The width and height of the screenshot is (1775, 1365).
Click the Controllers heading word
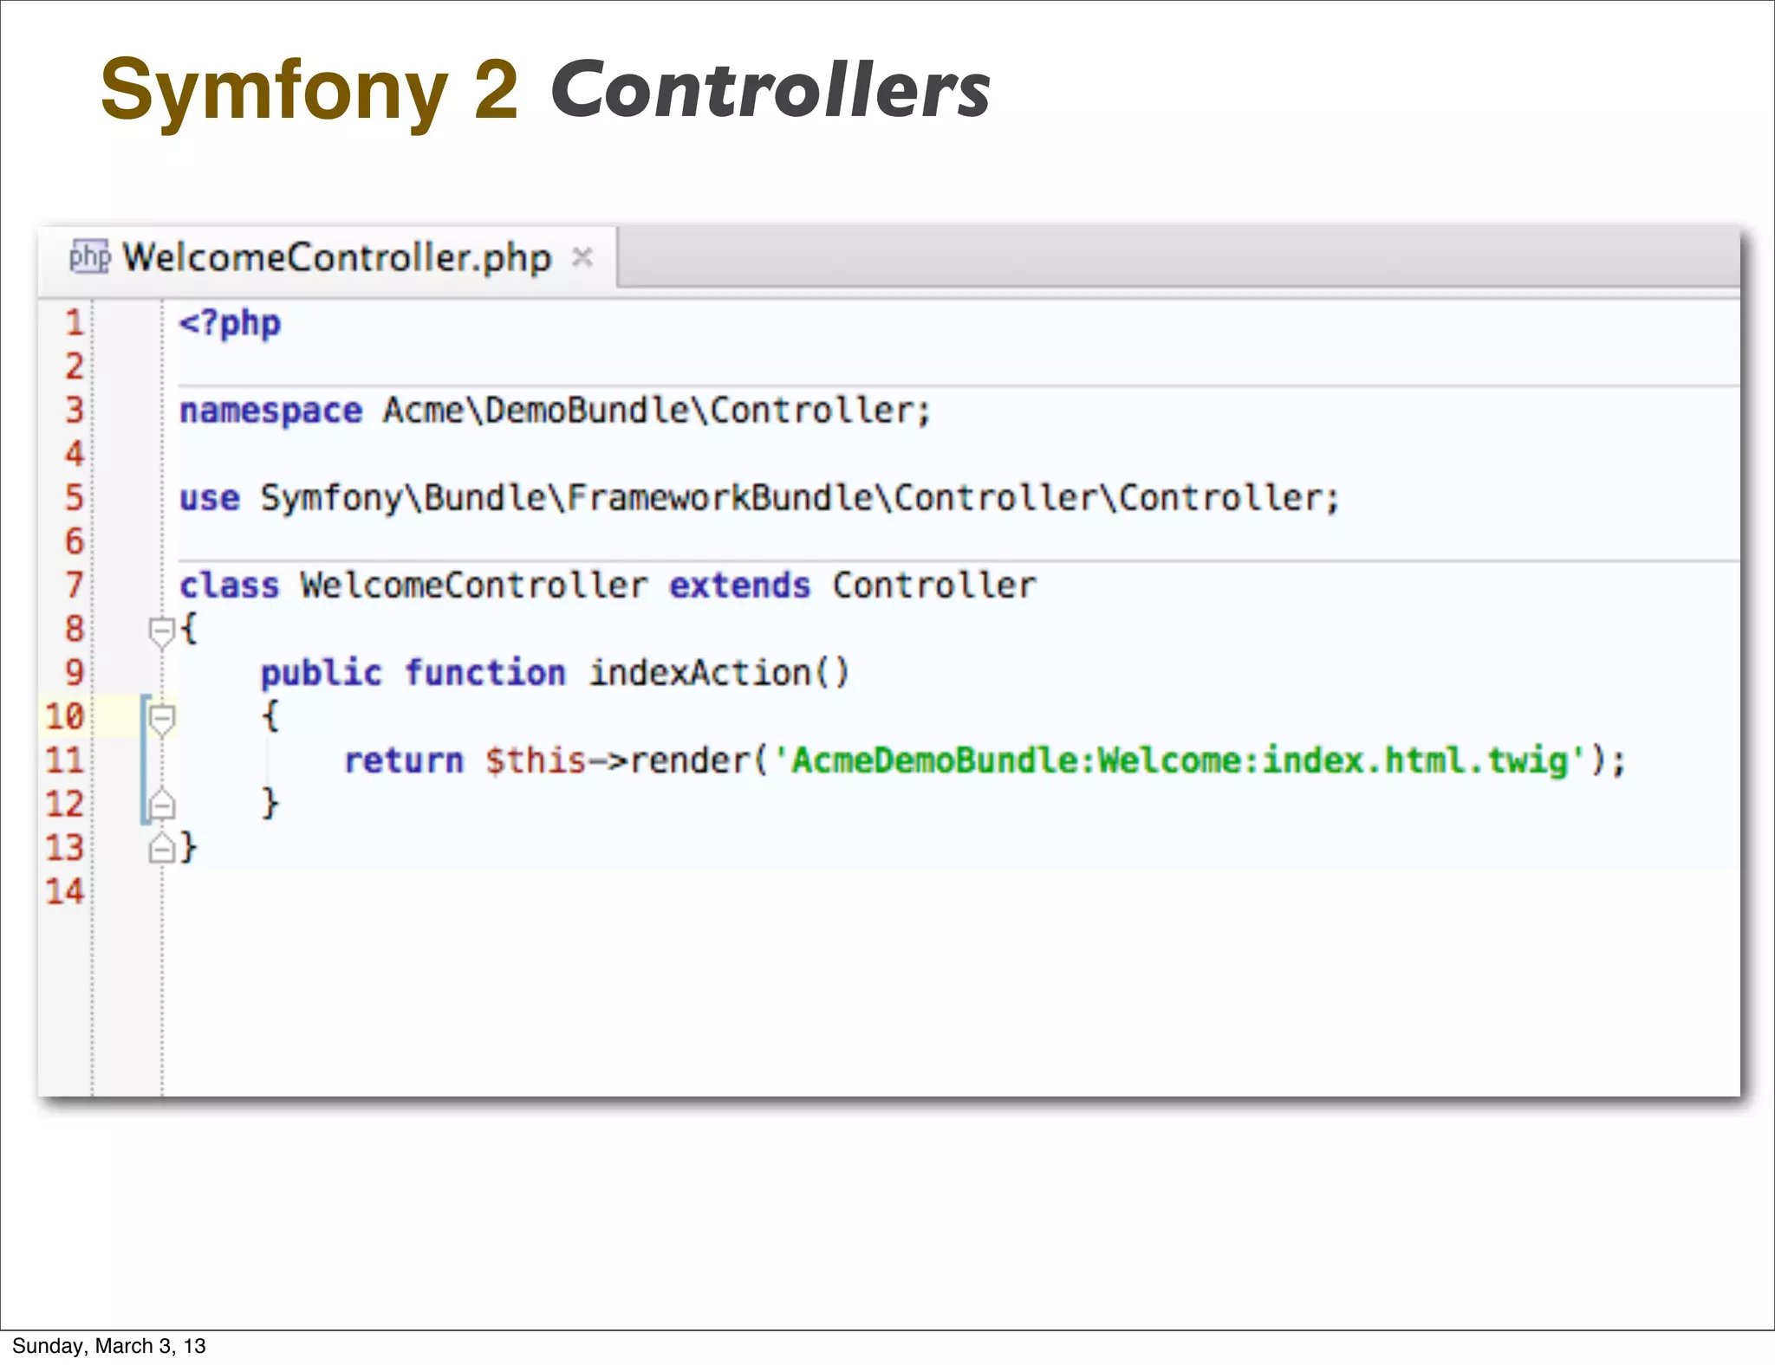pos(770,90)
